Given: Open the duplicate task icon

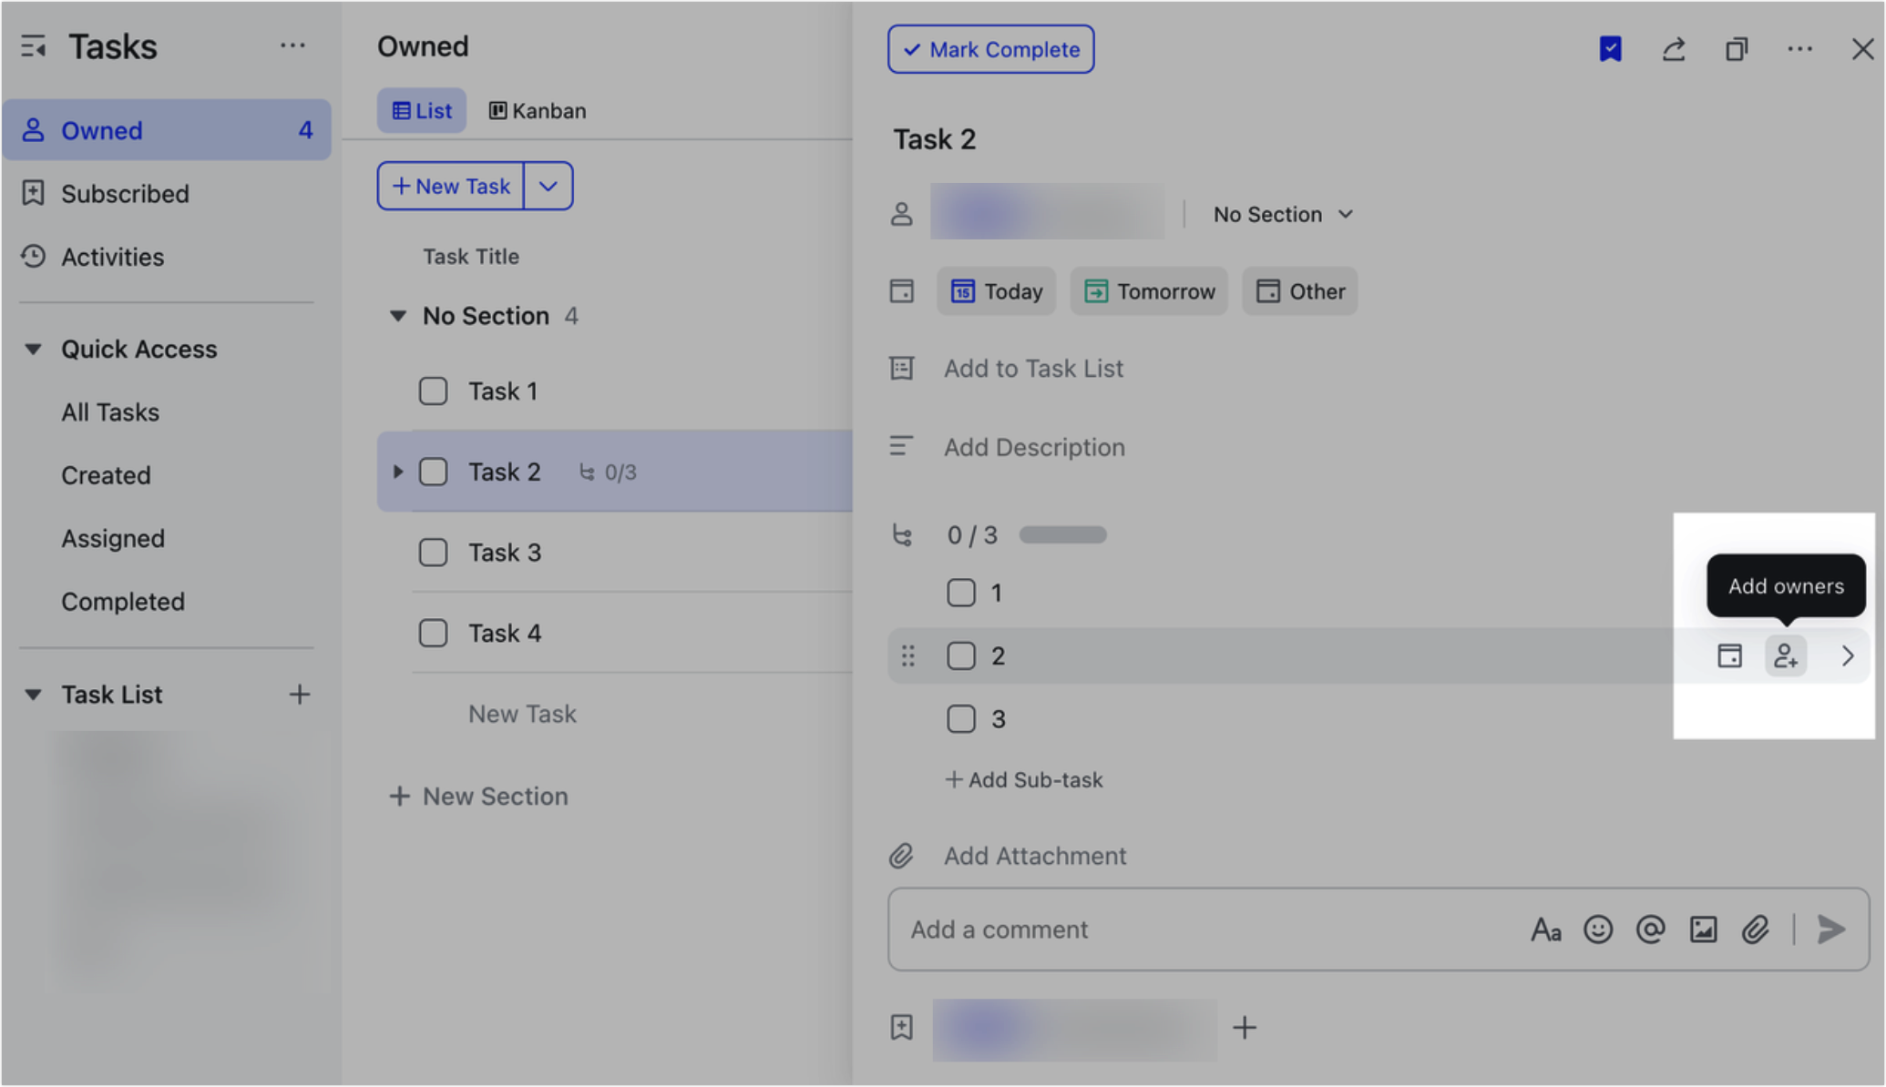Looking at the screenshot, I should tap(1736, 49).
